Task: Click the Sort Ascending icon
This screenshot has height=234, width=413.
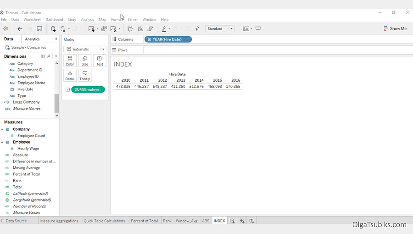Action: [140, 29]
